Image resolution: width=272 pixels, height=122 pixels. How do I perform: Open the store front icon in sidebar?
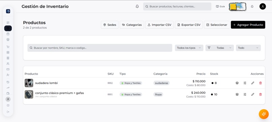8,40
